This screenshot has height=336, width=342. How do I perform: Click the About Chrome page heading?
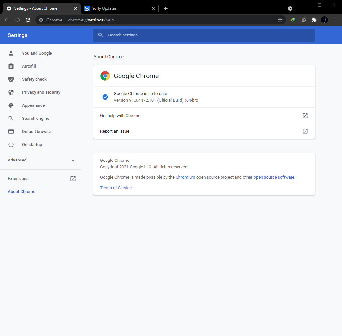(x=108, y=57)
